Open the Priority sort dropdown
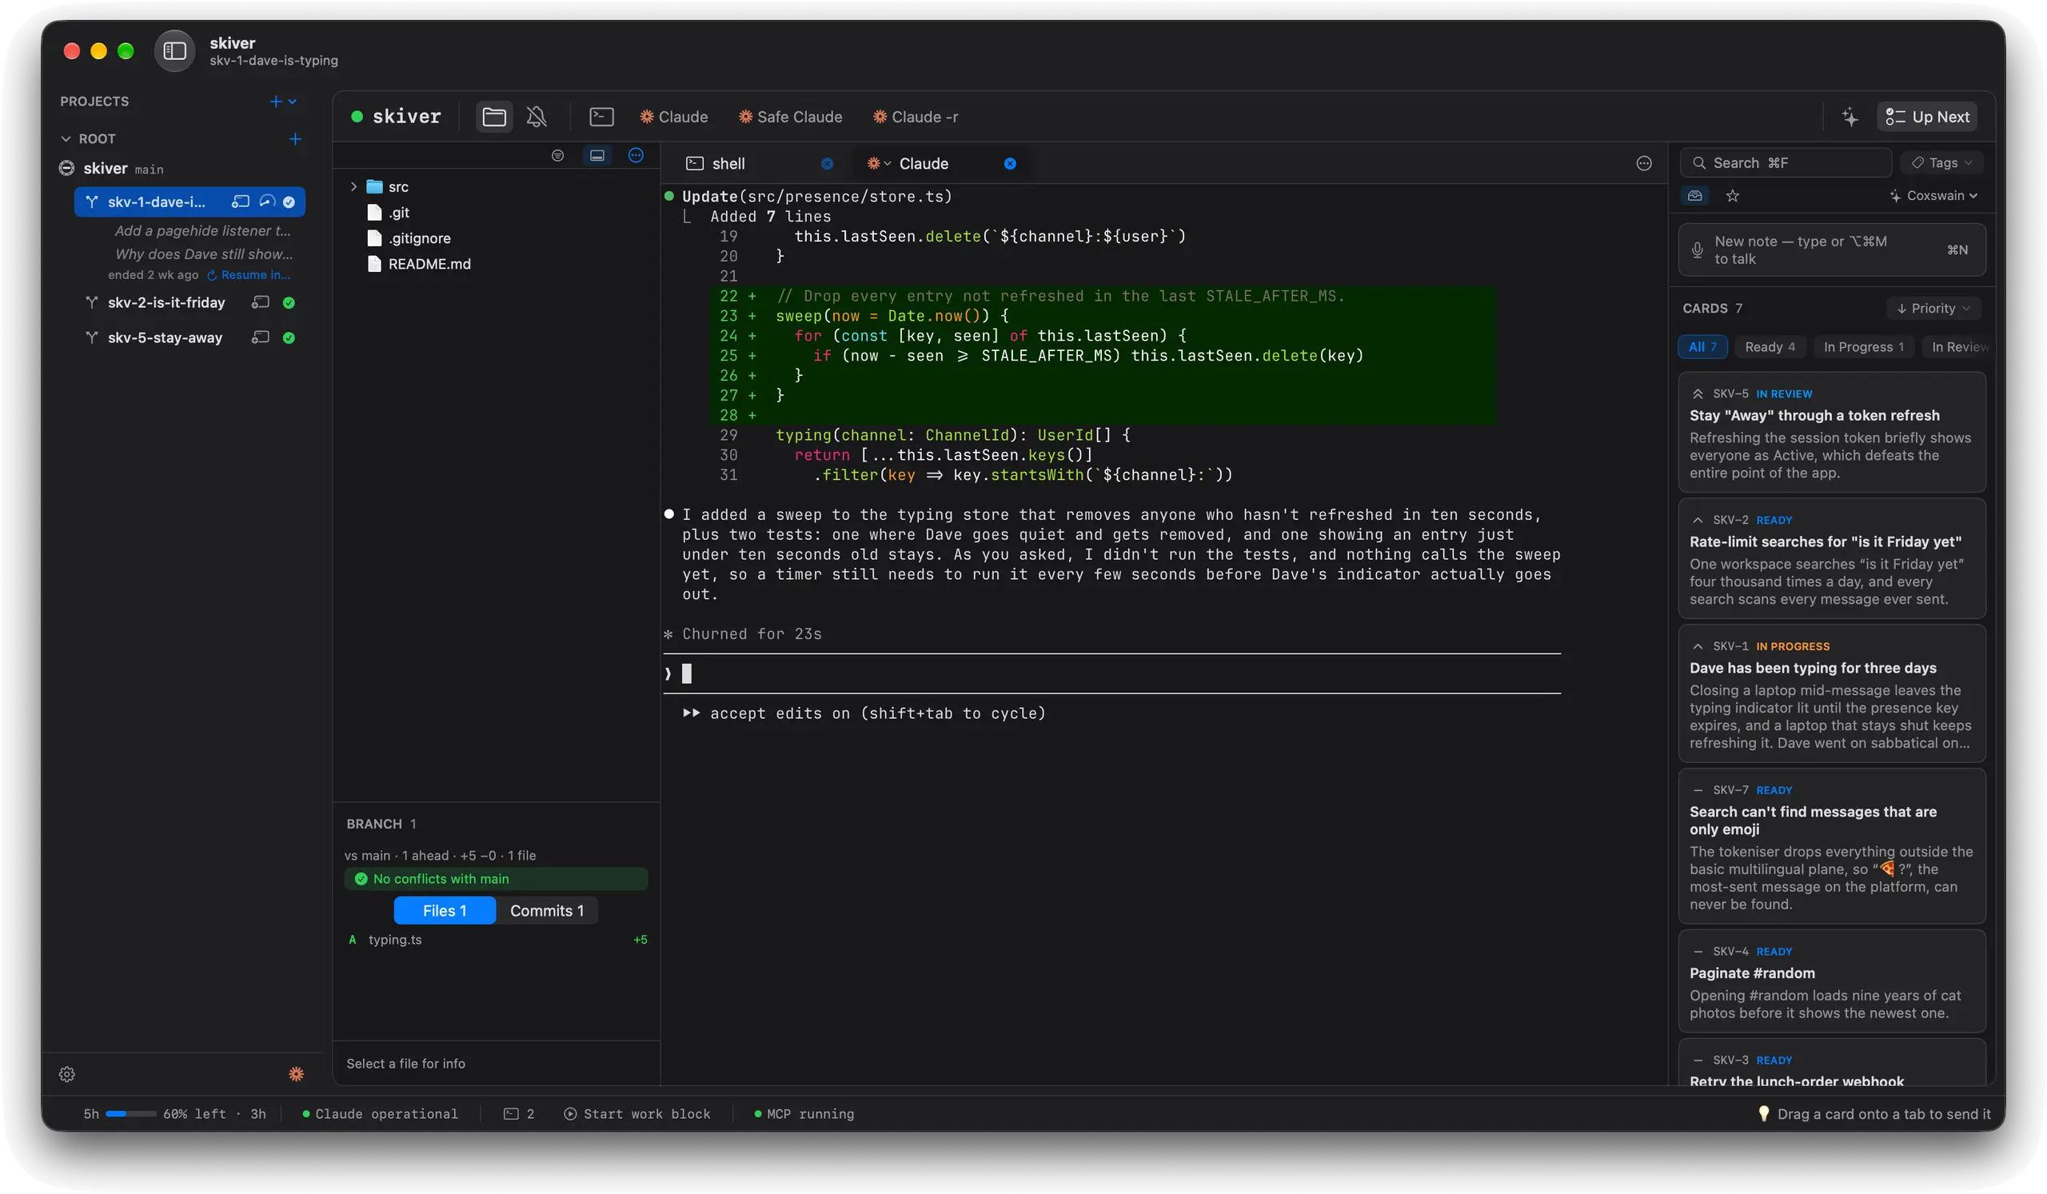 pyautogui.click(x=1933, y=308)
